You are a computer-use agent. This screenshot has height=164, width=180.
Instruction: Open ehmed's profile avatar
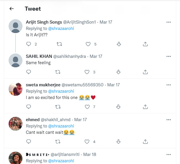point(16,124)
